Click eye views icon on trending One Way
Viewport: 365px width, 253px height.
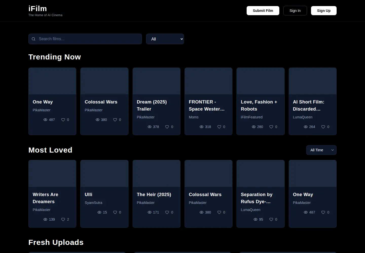pyautogui.click(x=45, y=120)
